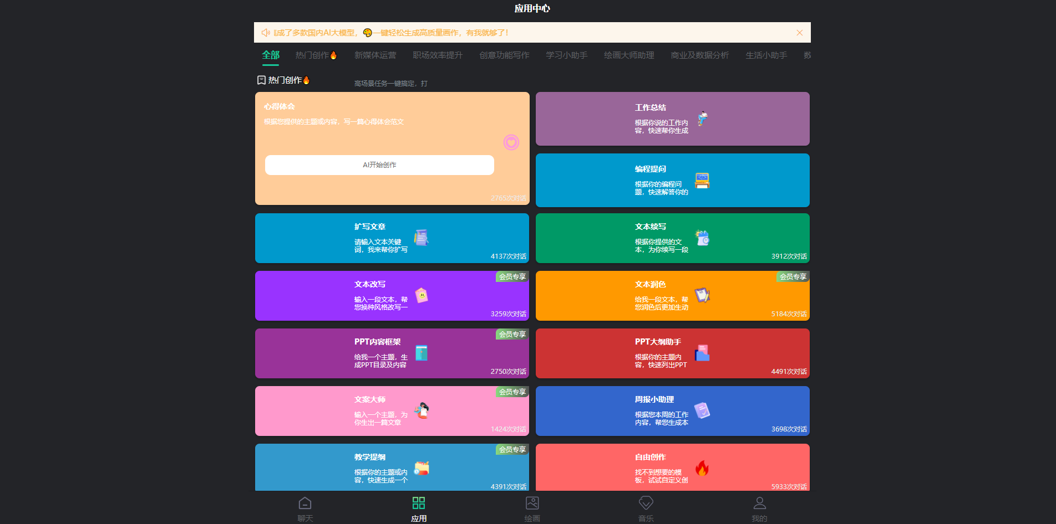Click the pink heart icon on 心得体会
This screenshot has height=524, width=1056.
pos(511,142)
